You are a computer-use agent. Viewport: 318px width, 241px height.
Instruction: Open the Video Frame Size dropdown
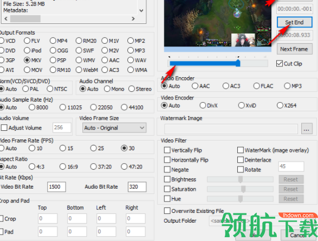point(114,128)
